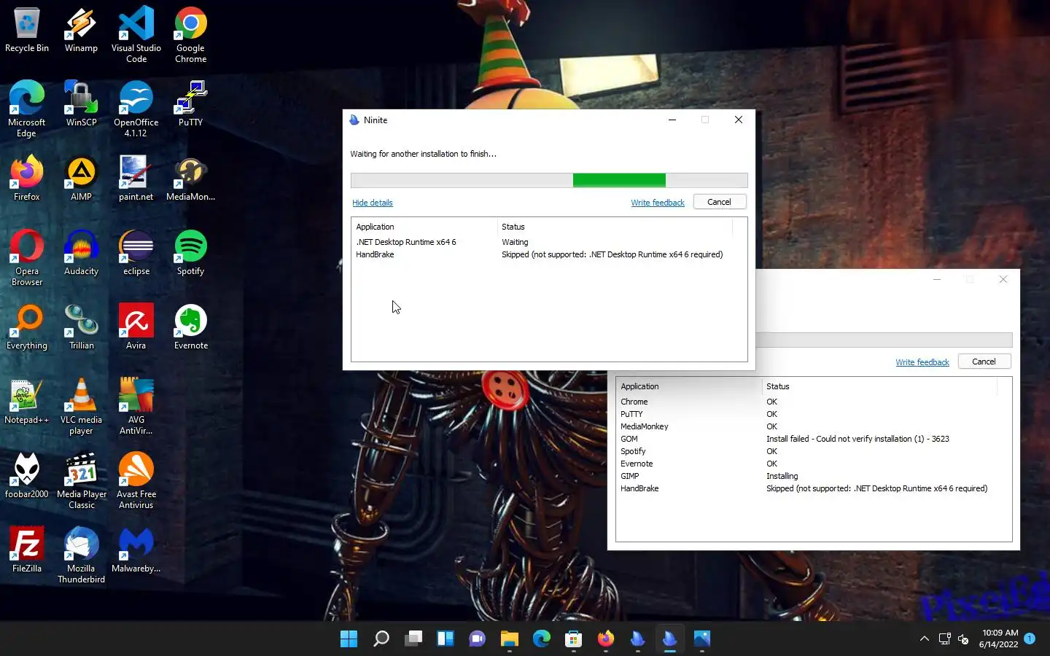Select the Opera Browser desktop icon
1050x656 pixels.
point(27,257)
